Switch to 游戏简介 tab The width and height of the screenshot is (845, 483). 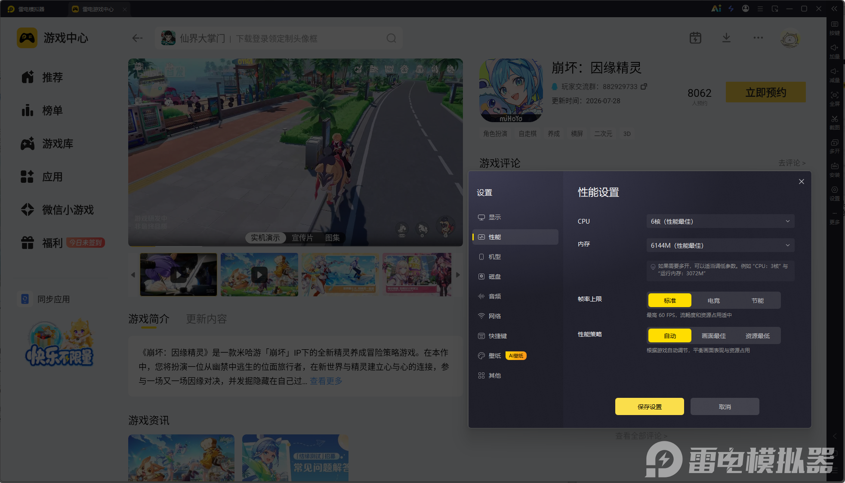[x=149, y=319]
